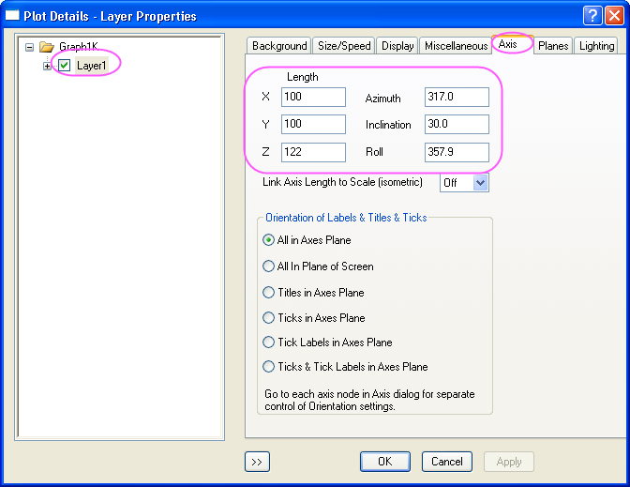Click the Azimuth input field
630x487 pixels.
pyautogui.click(x=456, y=98)
